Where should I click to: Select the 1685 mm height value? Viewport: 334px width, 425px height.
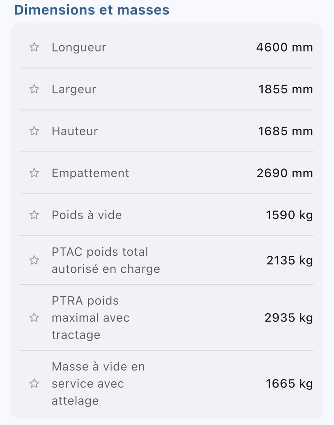tap(286, 131)
